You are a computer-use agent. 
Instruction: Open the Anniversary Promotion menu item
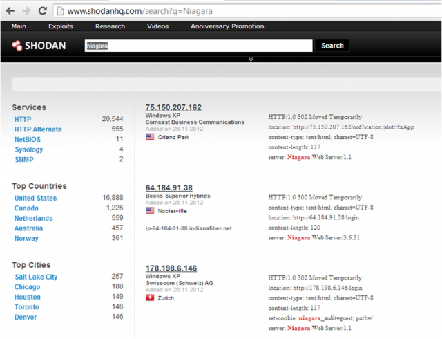[x=227, y=26]
